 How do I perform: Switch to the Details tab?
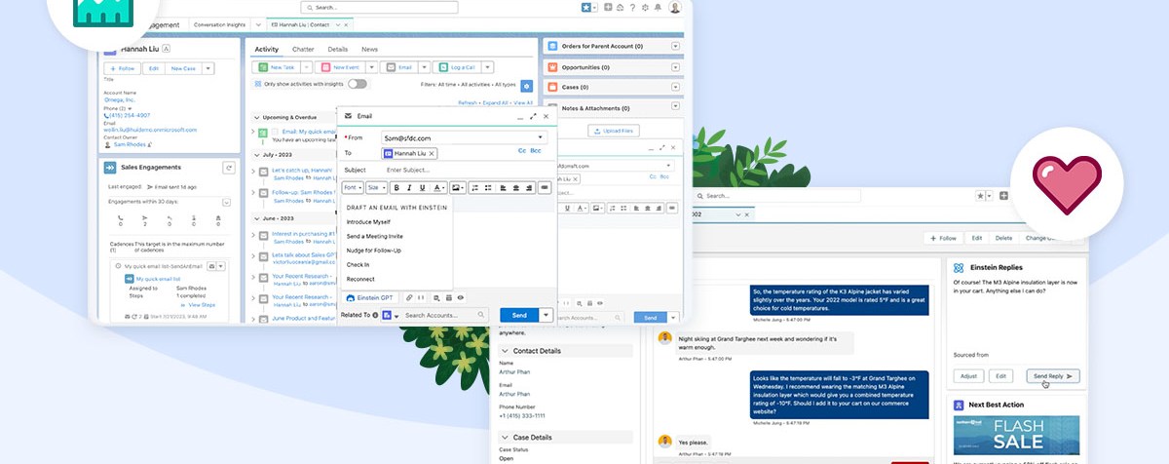tap(338, 49)
